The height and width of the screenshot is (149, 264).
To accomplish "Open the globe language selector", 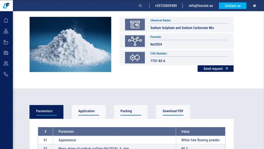I will pyautogui.click(x=254, y=6).
